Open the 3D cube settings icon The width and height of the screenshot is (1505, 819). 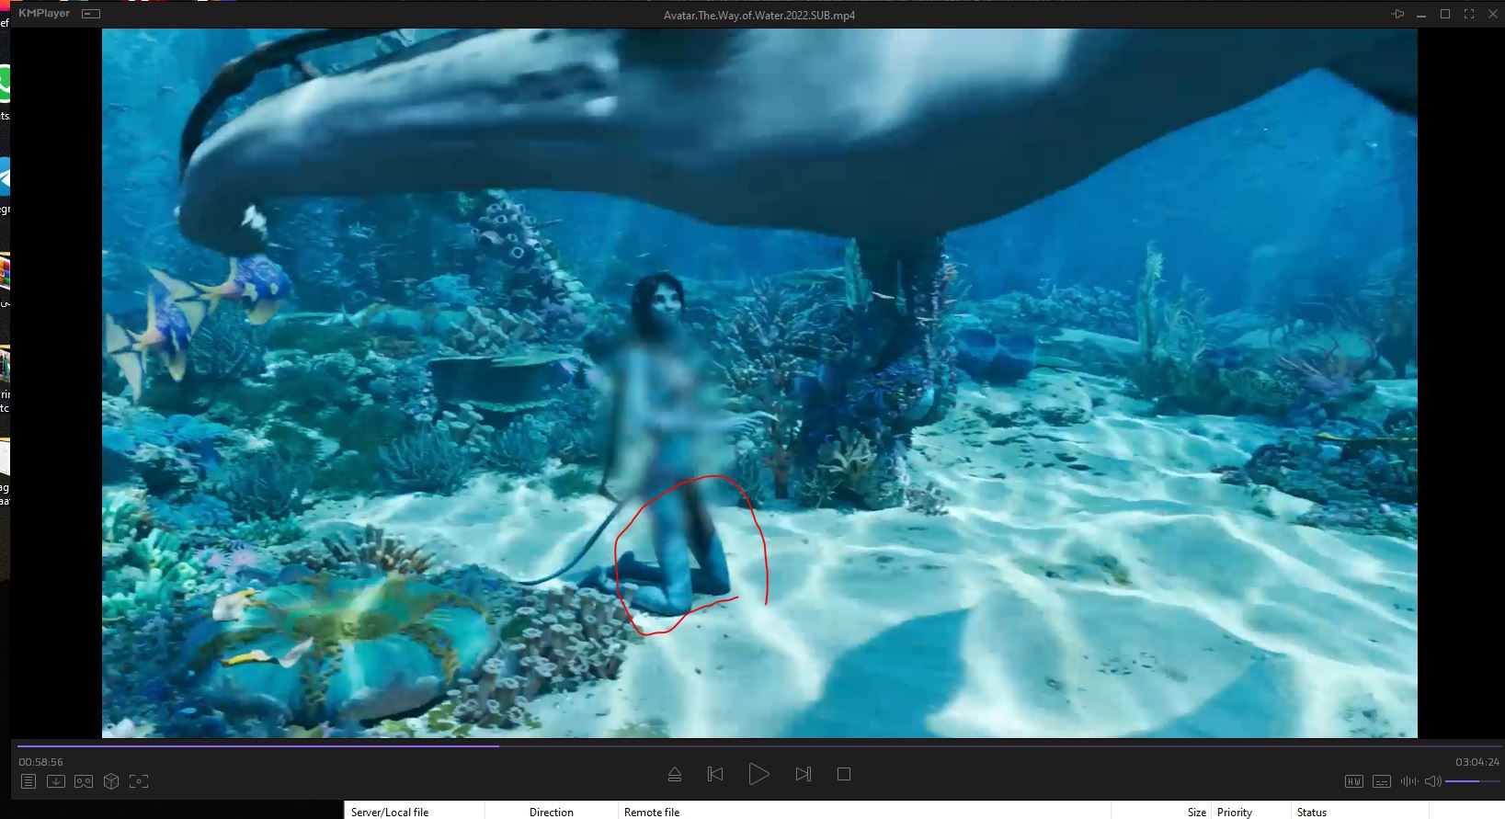[111, 781]
